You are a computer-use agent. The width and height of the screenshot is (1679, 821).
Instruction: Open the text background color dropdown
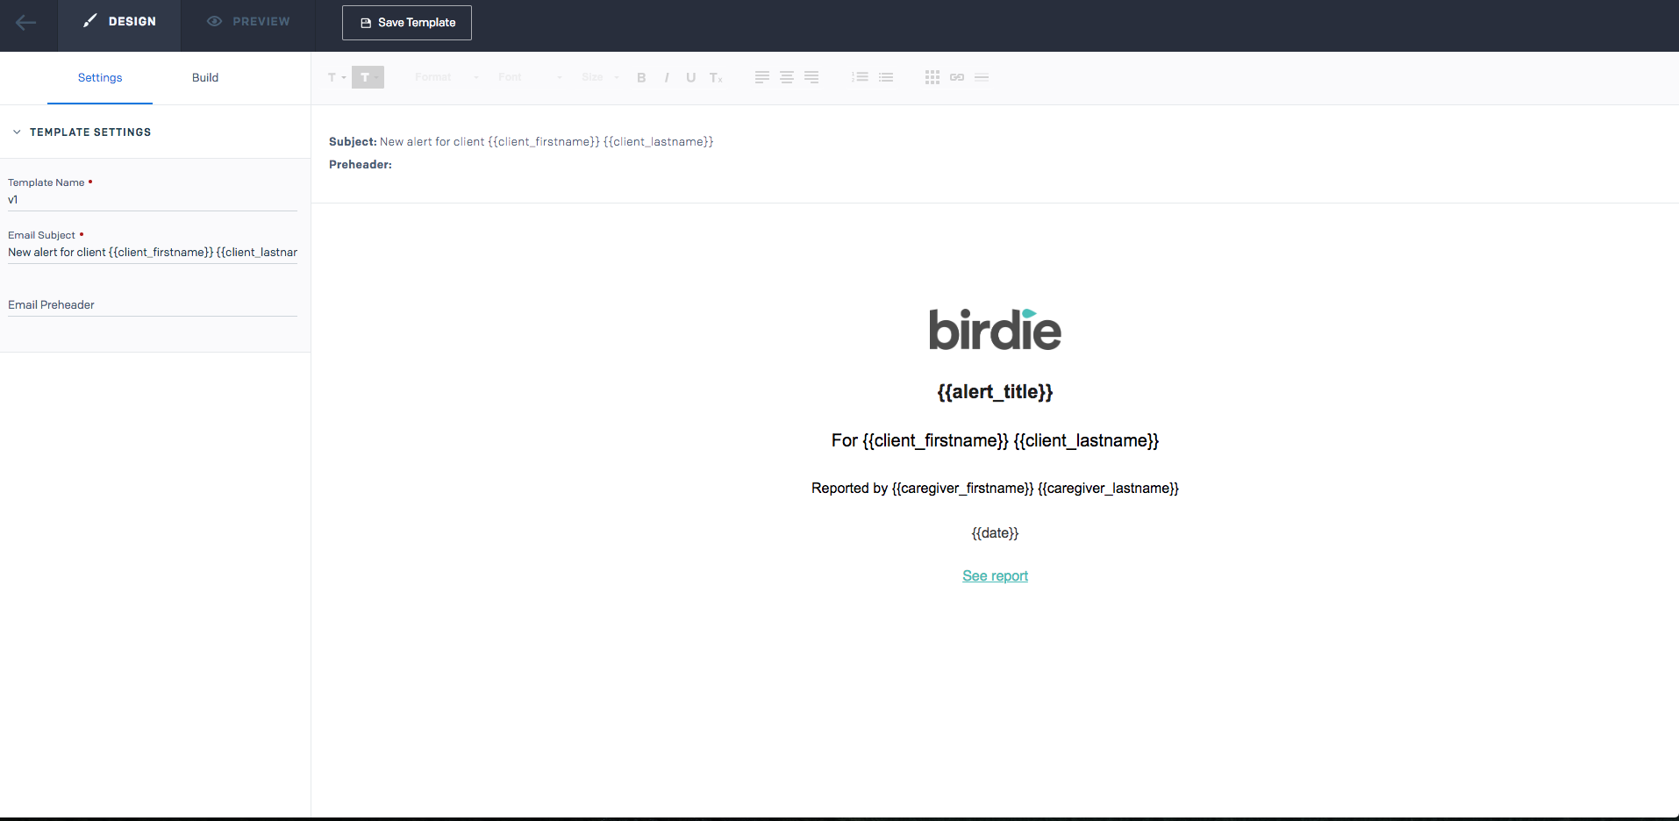[368, 77]
